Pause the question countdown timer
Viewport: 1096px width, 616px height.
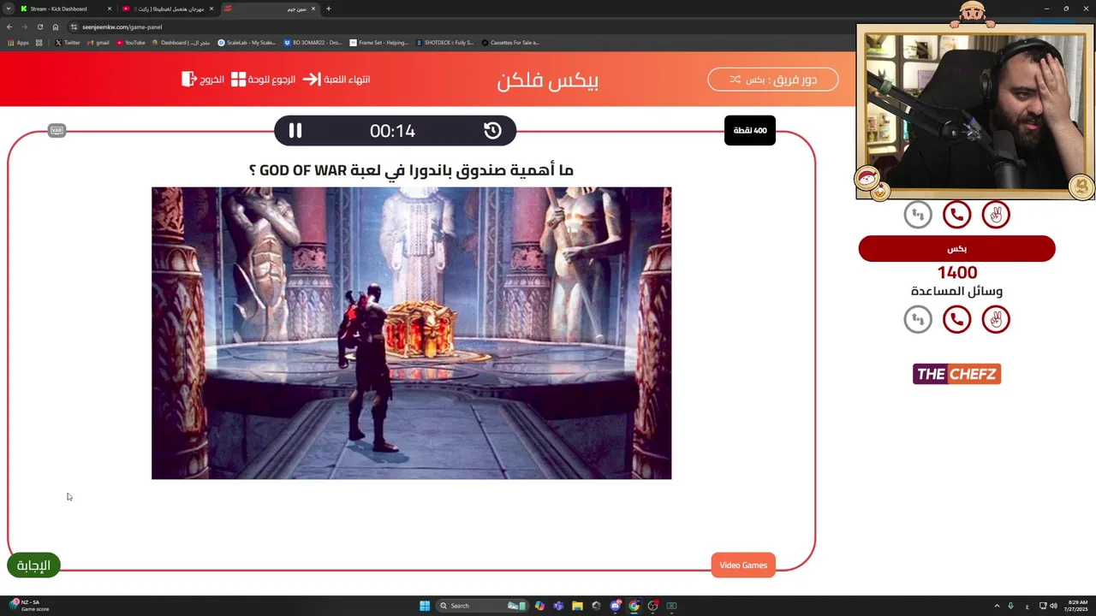tap(295, 130)
